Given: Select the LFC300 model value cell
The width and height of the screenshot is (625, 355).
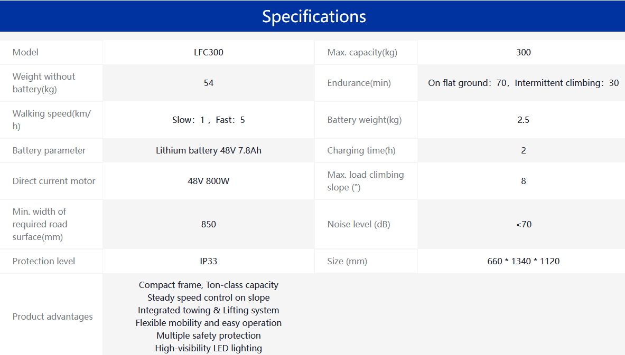Looking at the screenshot, I should tap(209, 52).
